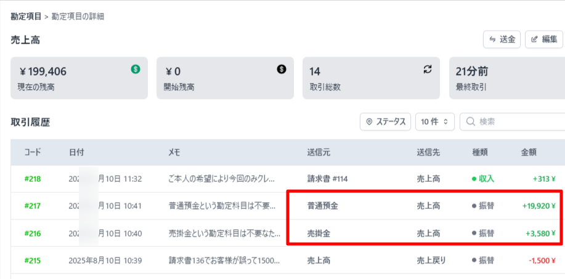Image resolution: width=565 pixels, height=279 pixels.
Task: Click the green dollar icon on balance card
Action: 136,69
